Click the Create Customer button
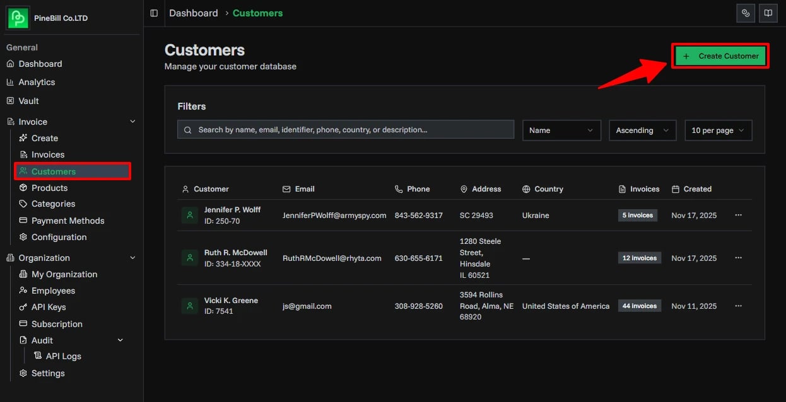The width and height of the screenshot is (786, 402). (x=720, y=55)
